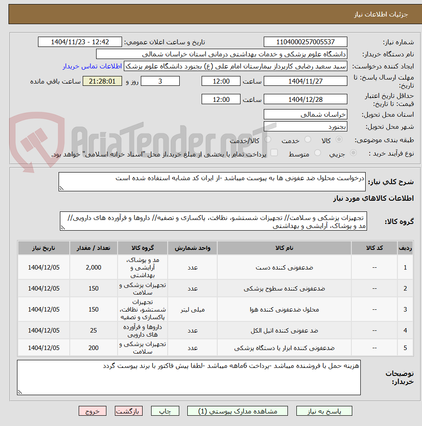Click the 'نام کالا' column header
This screenshot has height=426, width=422.
point(284,248)
